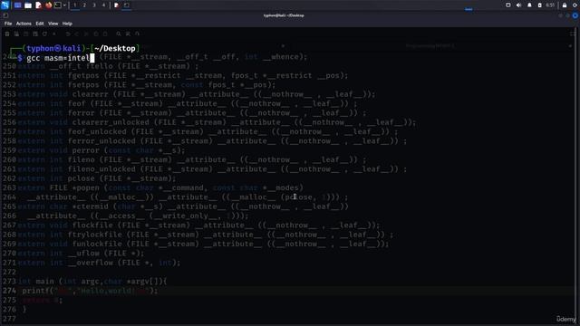
Task: Expand the terminal launcher dropdown arrow
Action: [x=64, y=5]
